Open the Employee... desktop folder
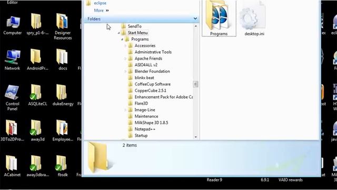337x190 pixels. (x=63, y=130)
